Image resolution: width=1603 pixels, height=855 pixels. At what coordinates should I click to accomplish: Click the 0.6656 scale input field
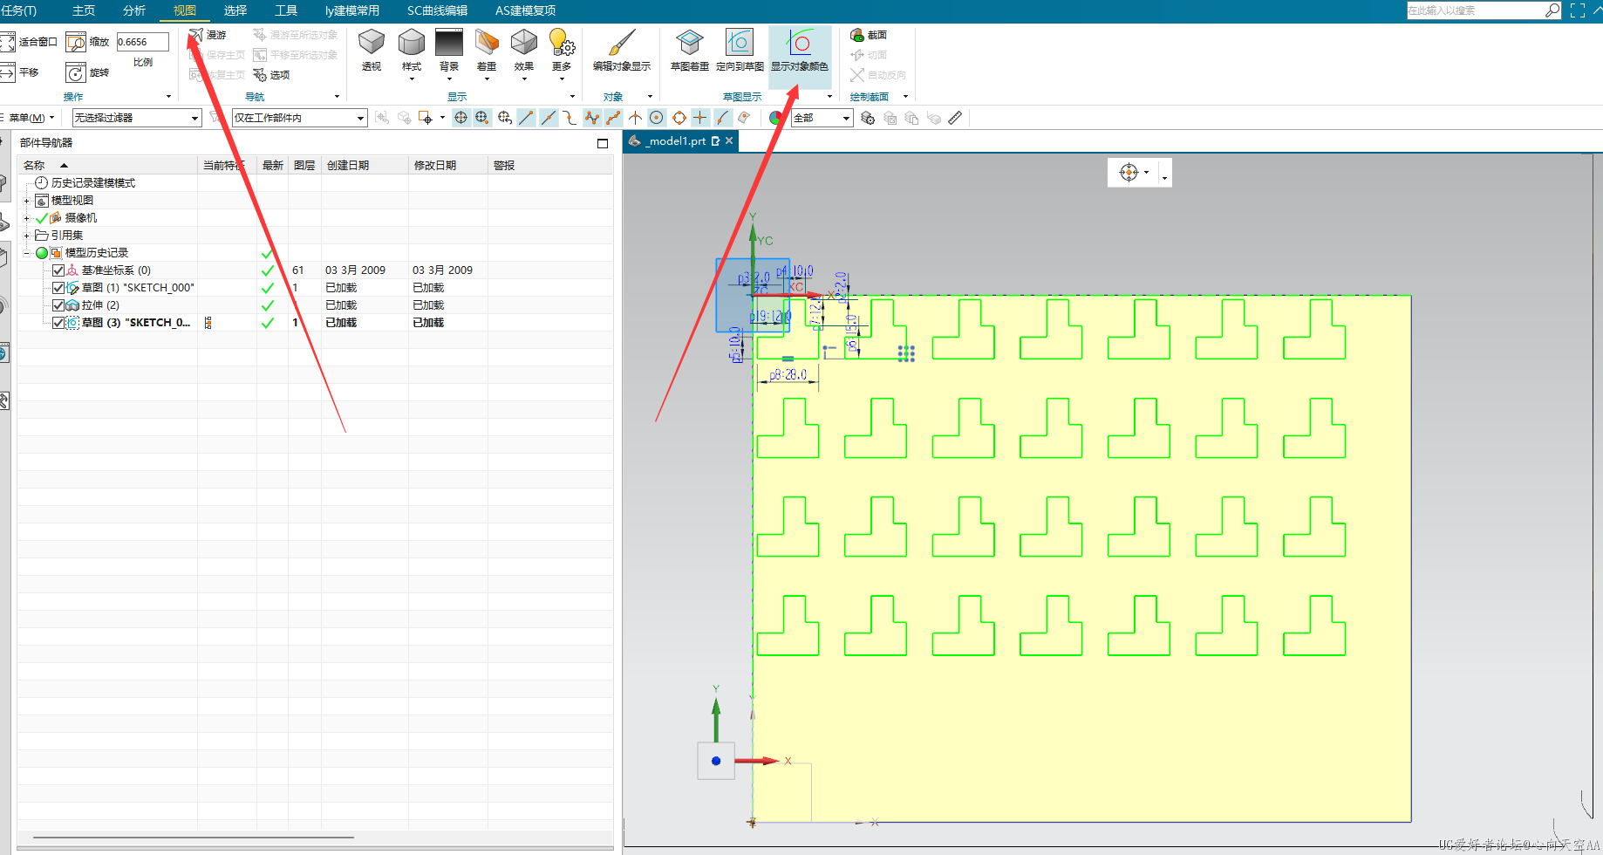[x=142, y=42]
